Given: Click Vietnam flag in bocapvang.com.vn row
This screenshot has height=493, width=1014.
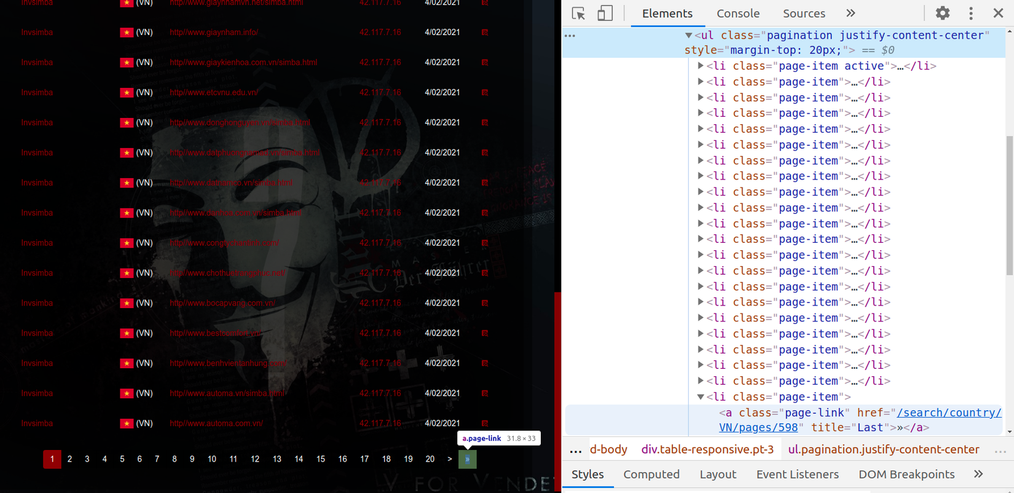Looking at the screenshot, I should (127, 304).
